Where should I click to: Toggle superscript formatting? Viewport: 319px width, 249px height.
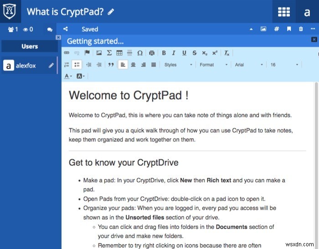pyautogui.click(x=215, y=53)
